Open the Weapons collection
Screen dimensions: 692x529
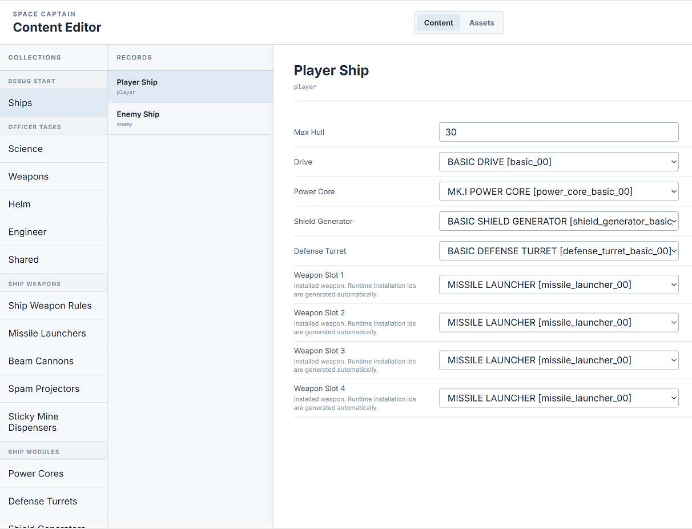tap(54, 177)
